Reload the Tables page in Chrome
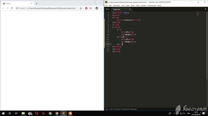This screenshot has height=116, width=208. point(12,8)
